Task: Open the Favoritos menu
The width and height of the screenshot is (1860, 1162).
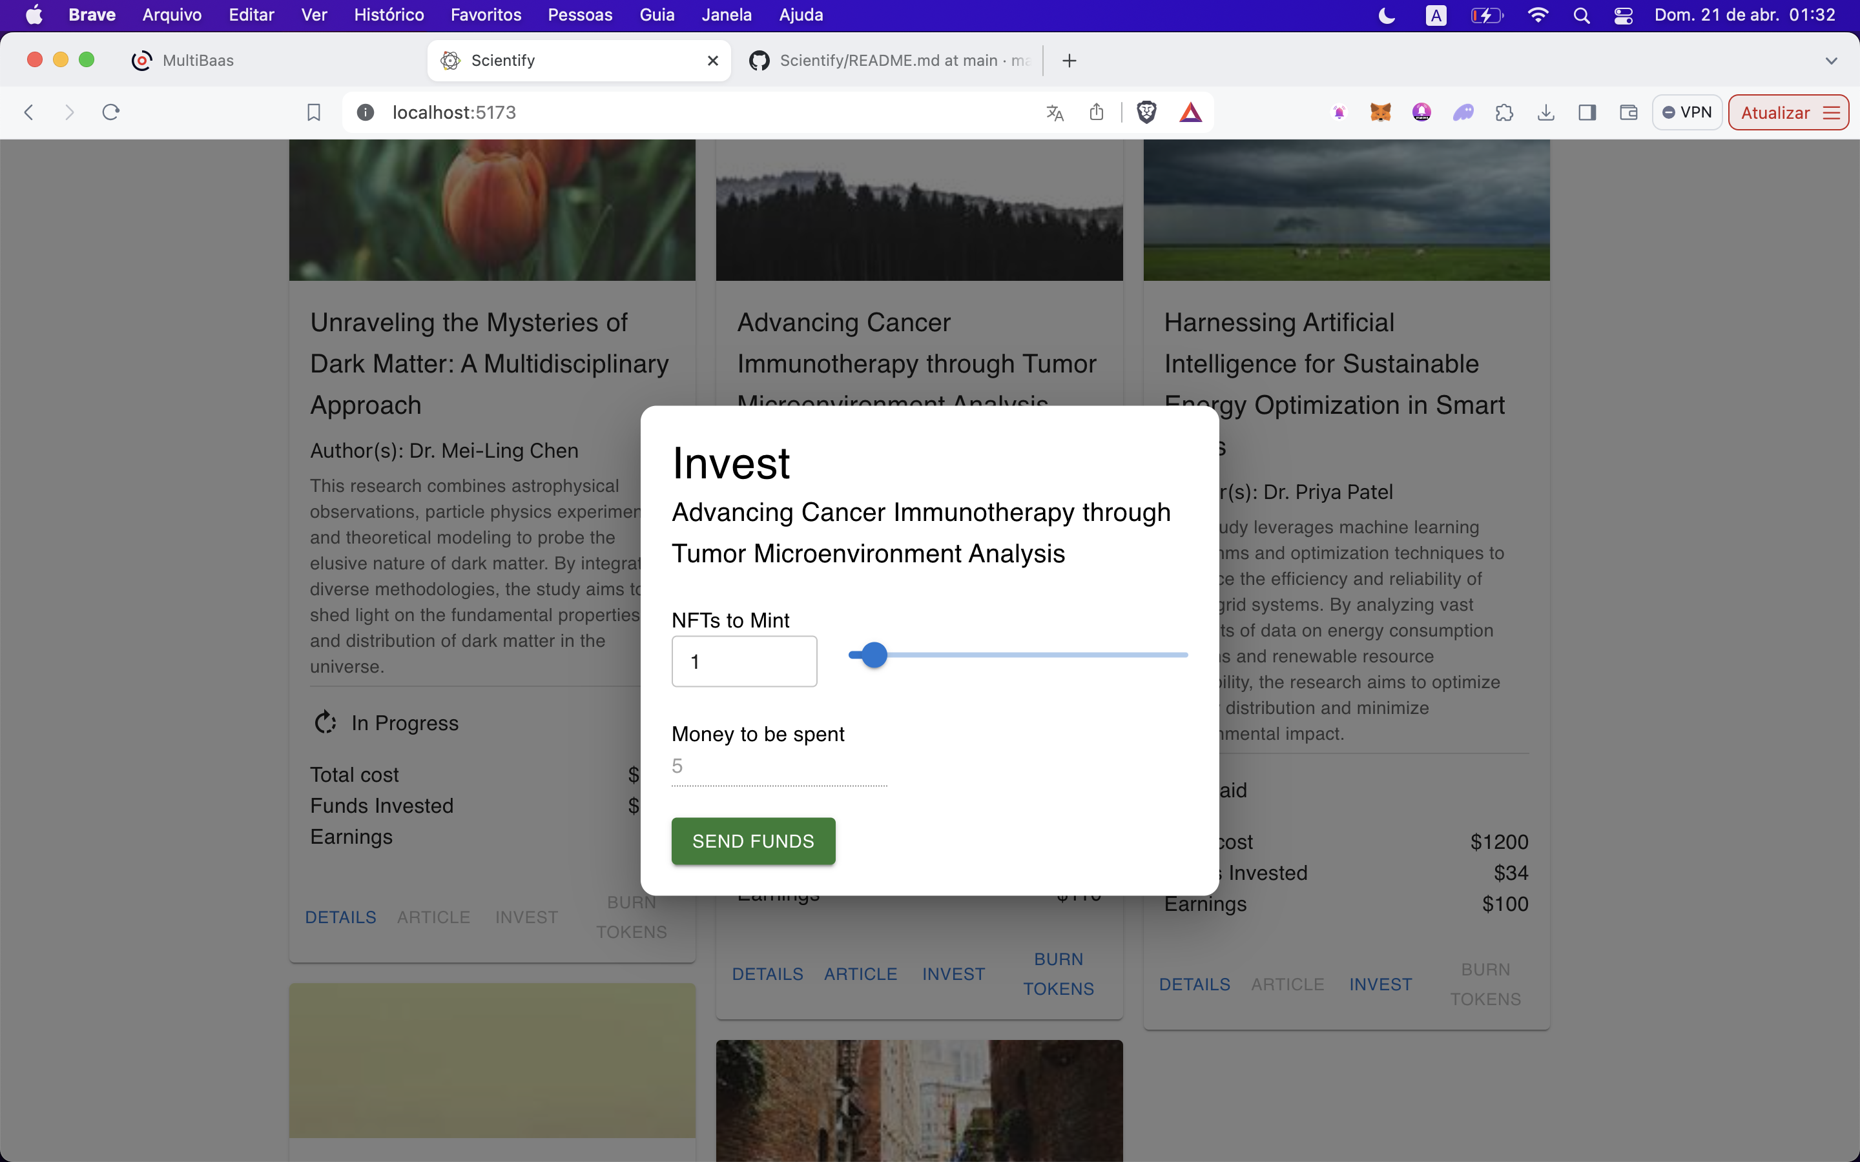Action: tap(486, 15)
